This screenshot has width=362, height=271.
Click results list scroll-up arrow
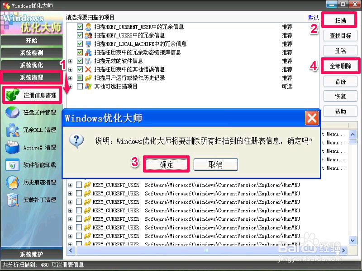coord(352,134)
